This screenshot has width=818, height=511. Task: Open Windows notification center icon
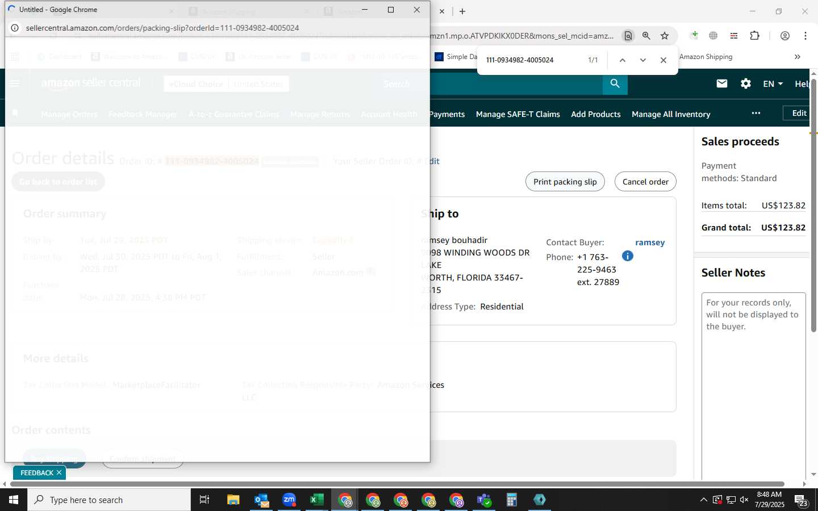click(x=802, y=500)
